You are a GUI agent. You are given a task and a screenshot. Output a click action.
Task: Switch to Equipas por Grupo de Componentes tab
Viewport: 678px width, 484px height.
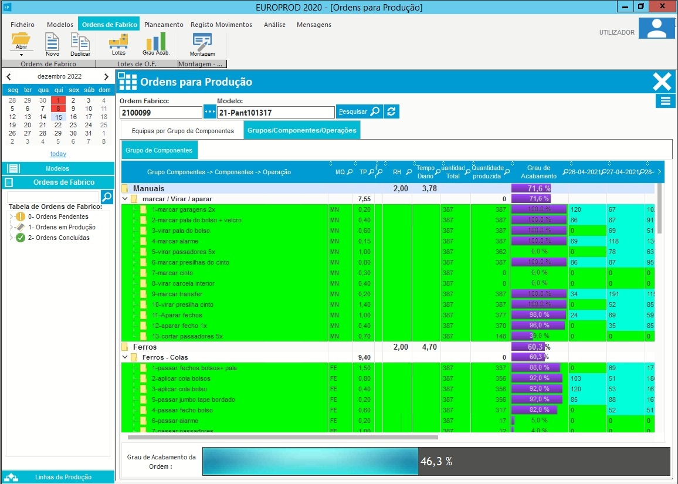coord(182,131)
